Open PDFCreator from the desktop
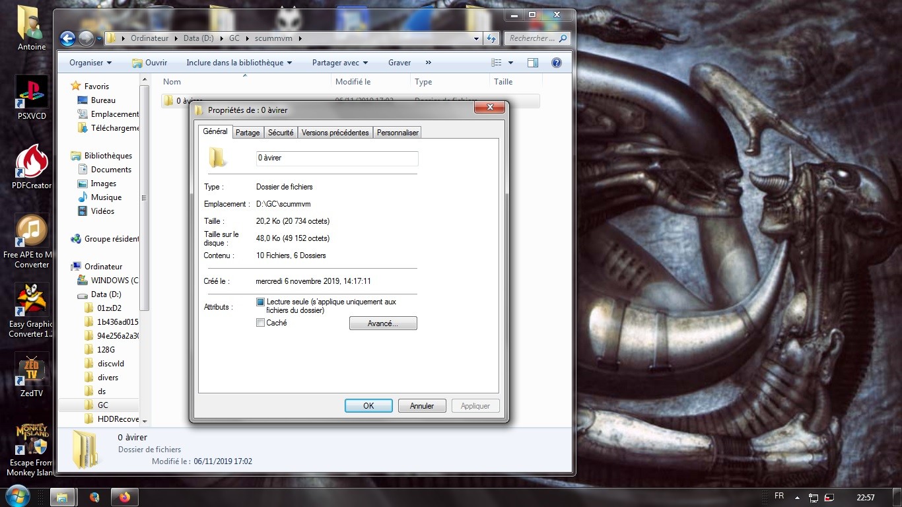The height and width of the screenshot is (507, 902). pos(31,167)
